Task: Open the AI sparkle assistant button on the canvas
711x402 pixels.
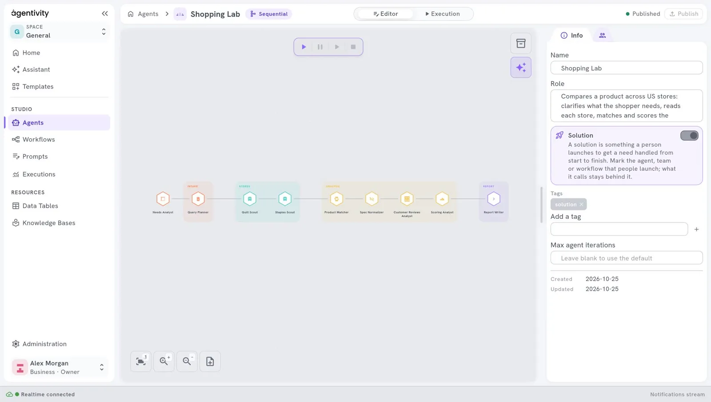Action: pos(521,68)
